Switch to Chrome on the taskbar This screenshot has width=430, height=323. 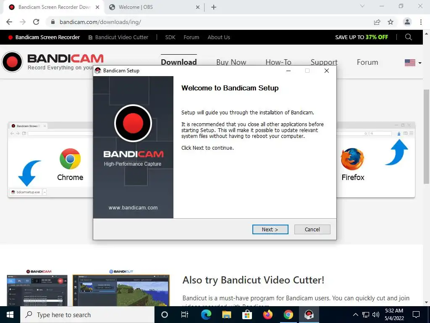[288, 315]
